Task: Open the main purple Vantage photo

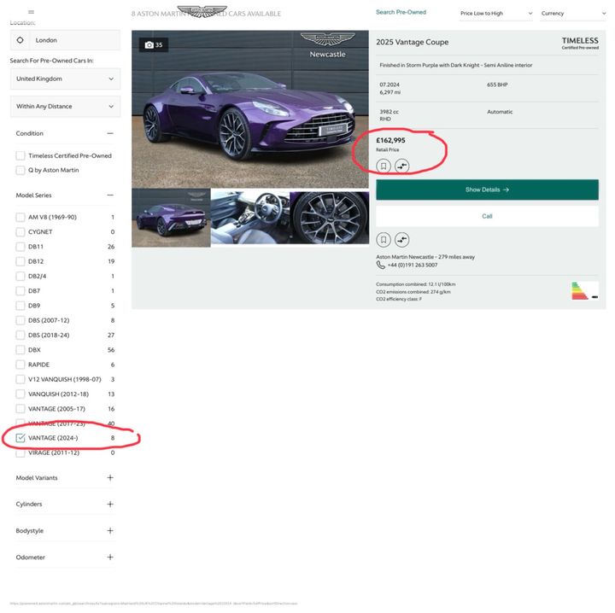Action: [249, 109]
